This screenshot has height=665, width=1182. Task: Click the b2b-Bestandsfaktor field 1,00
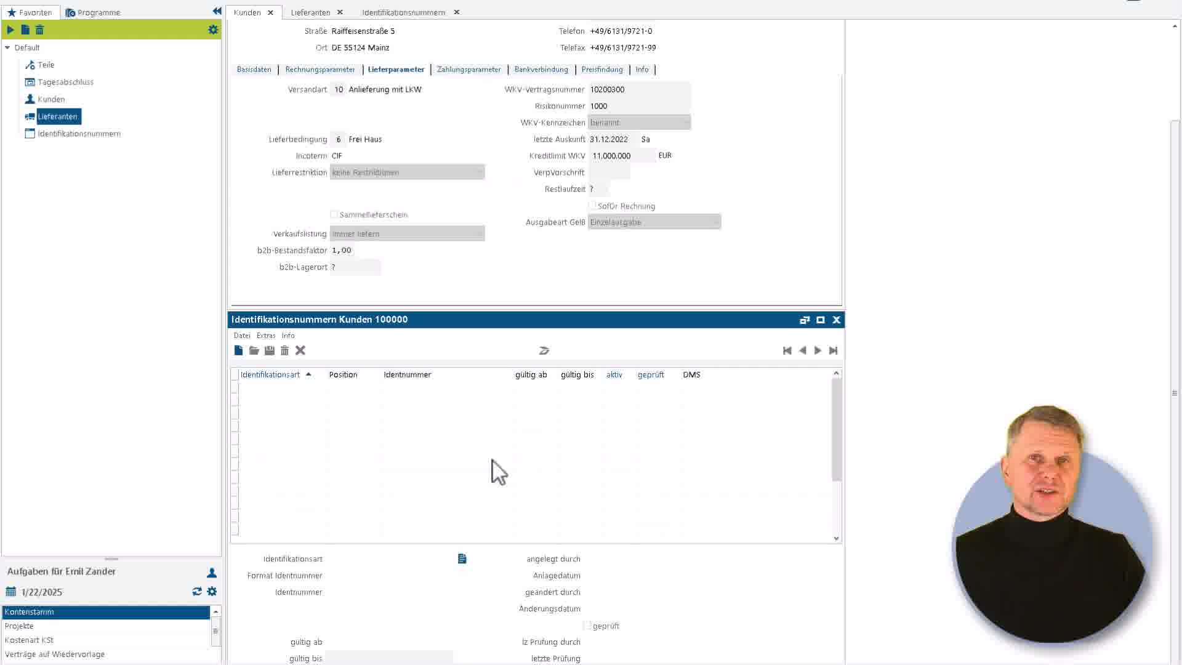tap(342, 251)
